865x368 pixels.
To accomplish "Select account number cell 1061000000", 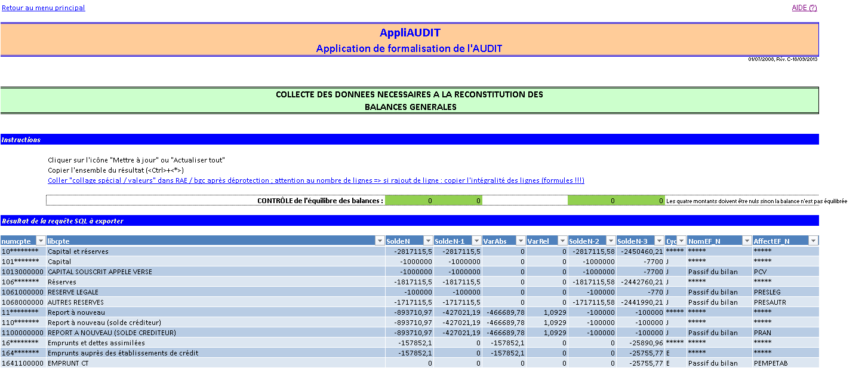I will pyautogui.click(x=23, y=292).
